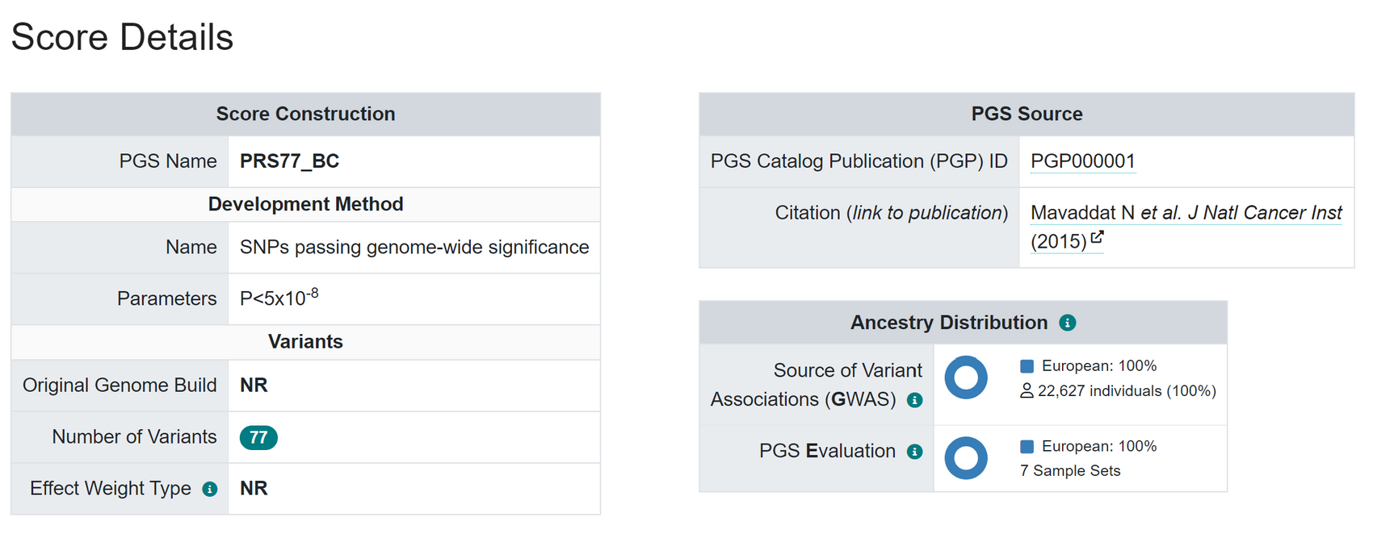
Task: Click the GWAS info icon
Action: click(915, 399)
